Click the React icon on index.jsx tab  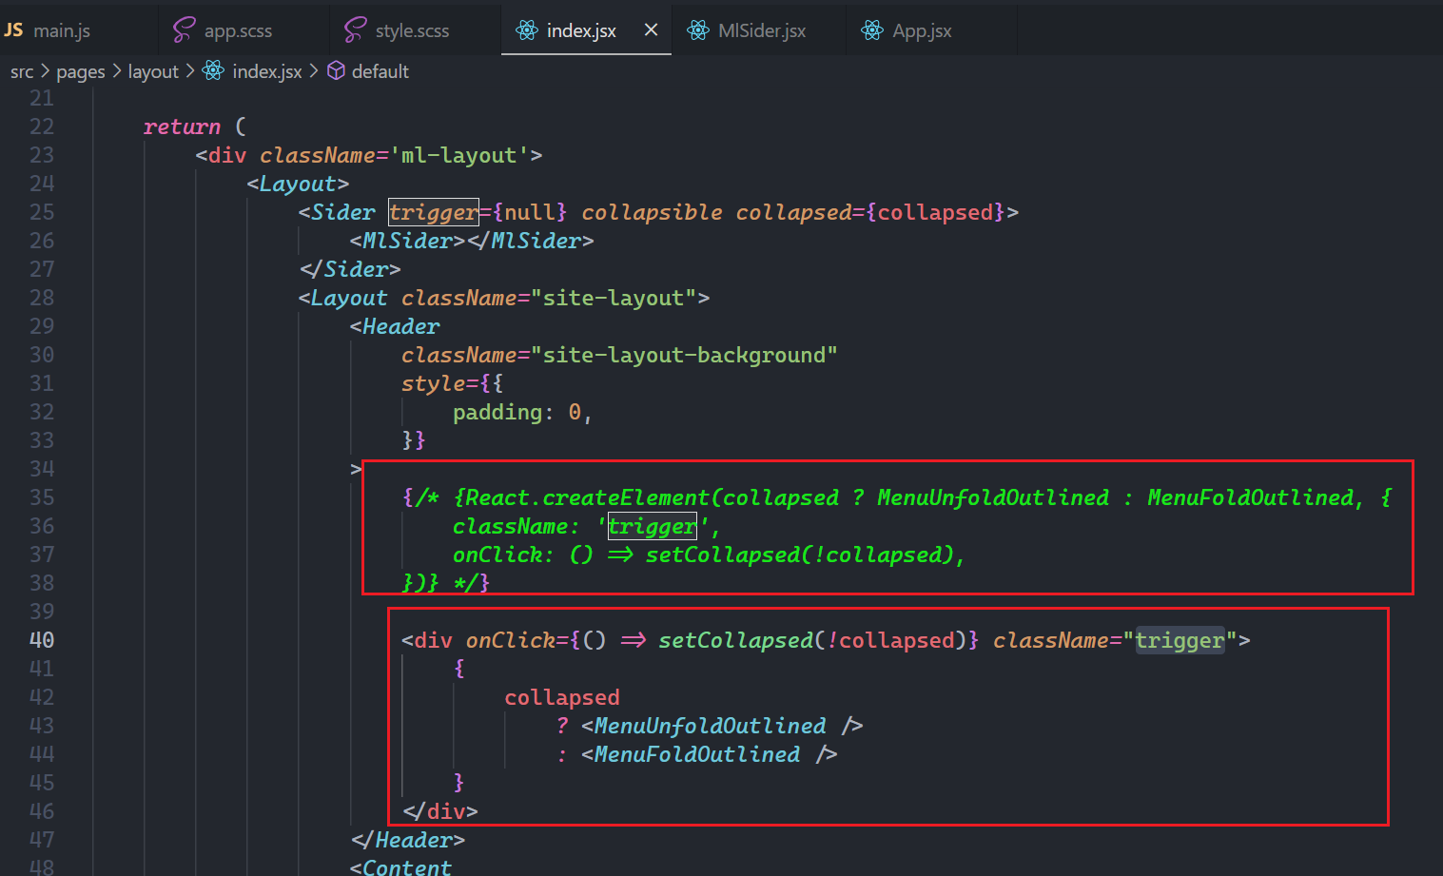[x=526, y=30]
